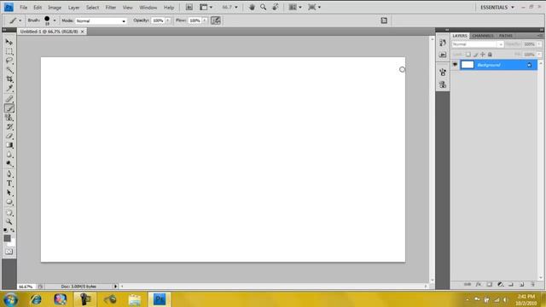Switch to the Channels tab
The height and width of the screenshot is (307, 546).
point(483,36)
